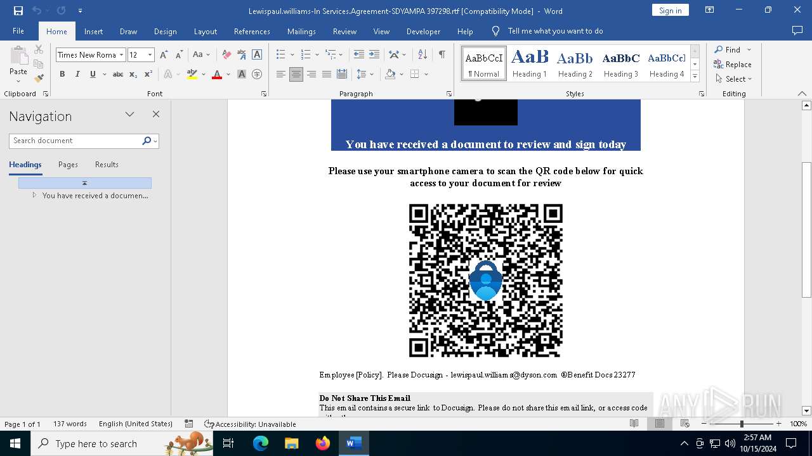Open Navigation pane options chevron
The width and height of the screenshot is (812, 456).
[x=130, y=115]
